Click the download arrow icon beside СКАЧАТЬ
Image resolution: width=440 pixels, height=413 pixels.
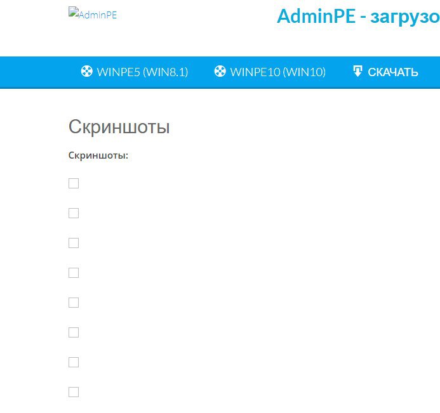tap(357, 71)
